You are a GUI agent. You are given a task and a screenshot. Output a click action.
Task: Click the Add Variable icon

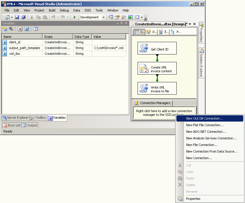[5, 29]
